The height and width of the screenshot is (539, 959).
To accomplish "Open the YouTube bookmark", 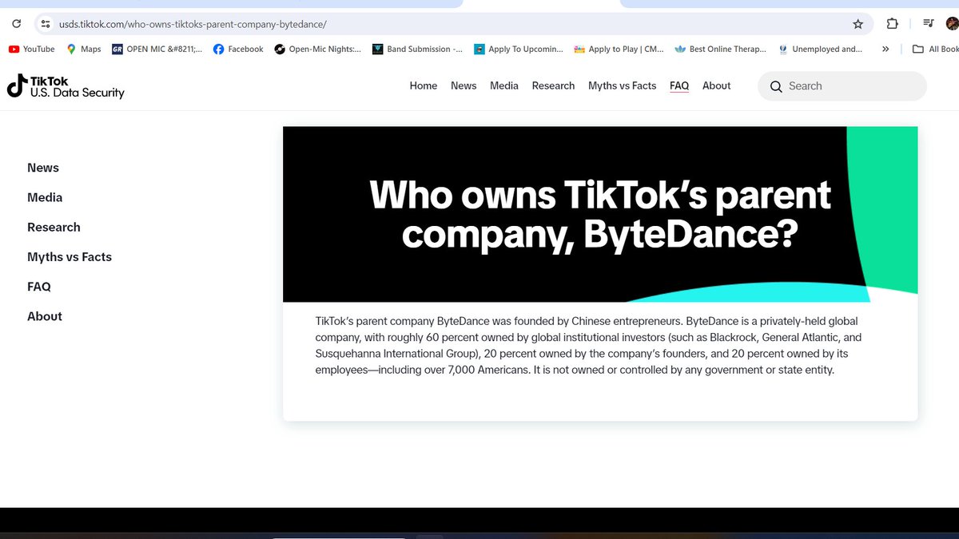I will click(x=31, y=49).
